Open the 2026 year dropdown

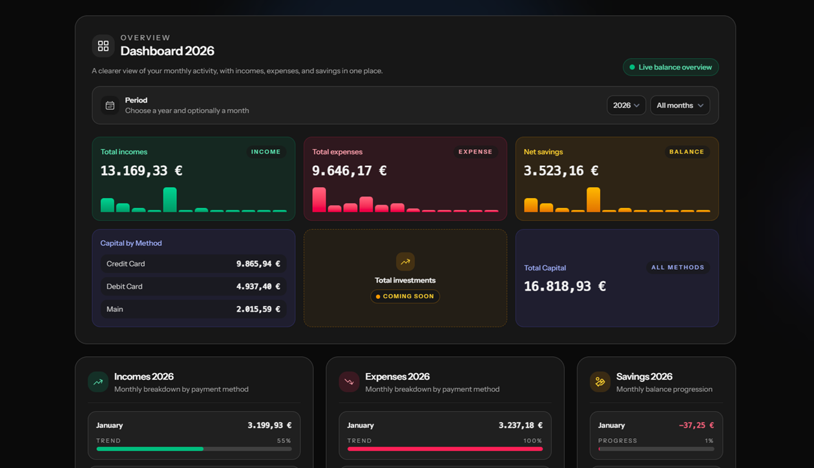point(626,105)
